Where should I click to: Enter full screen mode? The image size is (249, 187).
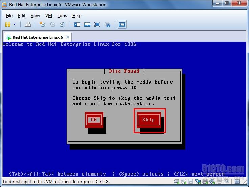[97, 24]
